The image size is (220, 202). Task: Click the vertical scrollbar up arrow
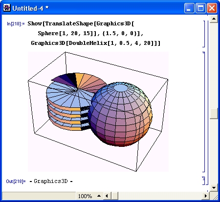(x=214, y=19)
